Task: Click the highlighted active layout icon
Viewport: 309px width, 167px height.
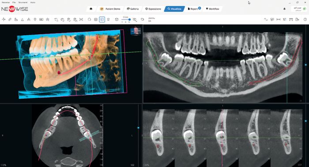Action: click(x=102, y=19)
